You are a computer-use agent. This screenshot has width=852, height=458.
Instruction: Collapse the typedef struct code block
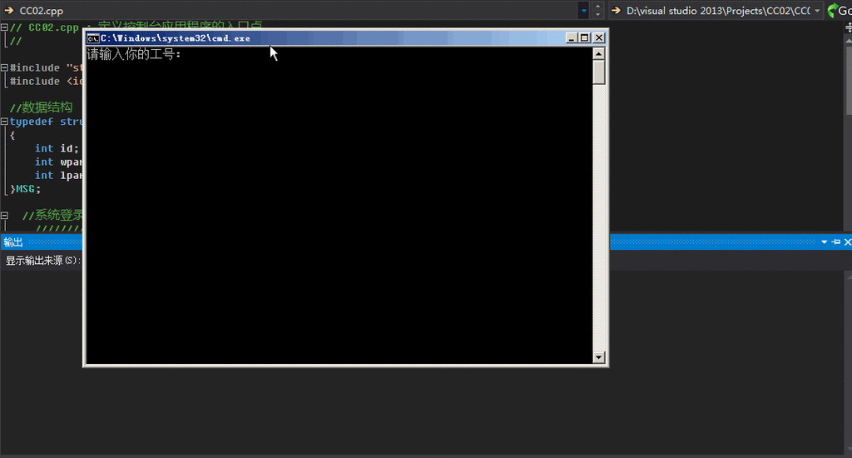click(4, 122)
